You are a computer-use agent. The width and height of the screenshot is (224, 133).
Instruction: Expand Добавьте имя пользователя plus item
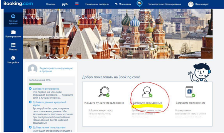click(30, 127)
